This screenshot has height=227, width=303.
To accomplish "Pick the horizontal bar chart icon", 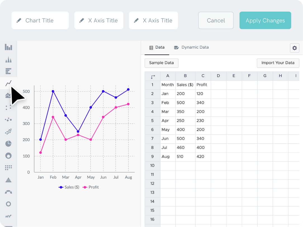I will [x=8, y=71].
